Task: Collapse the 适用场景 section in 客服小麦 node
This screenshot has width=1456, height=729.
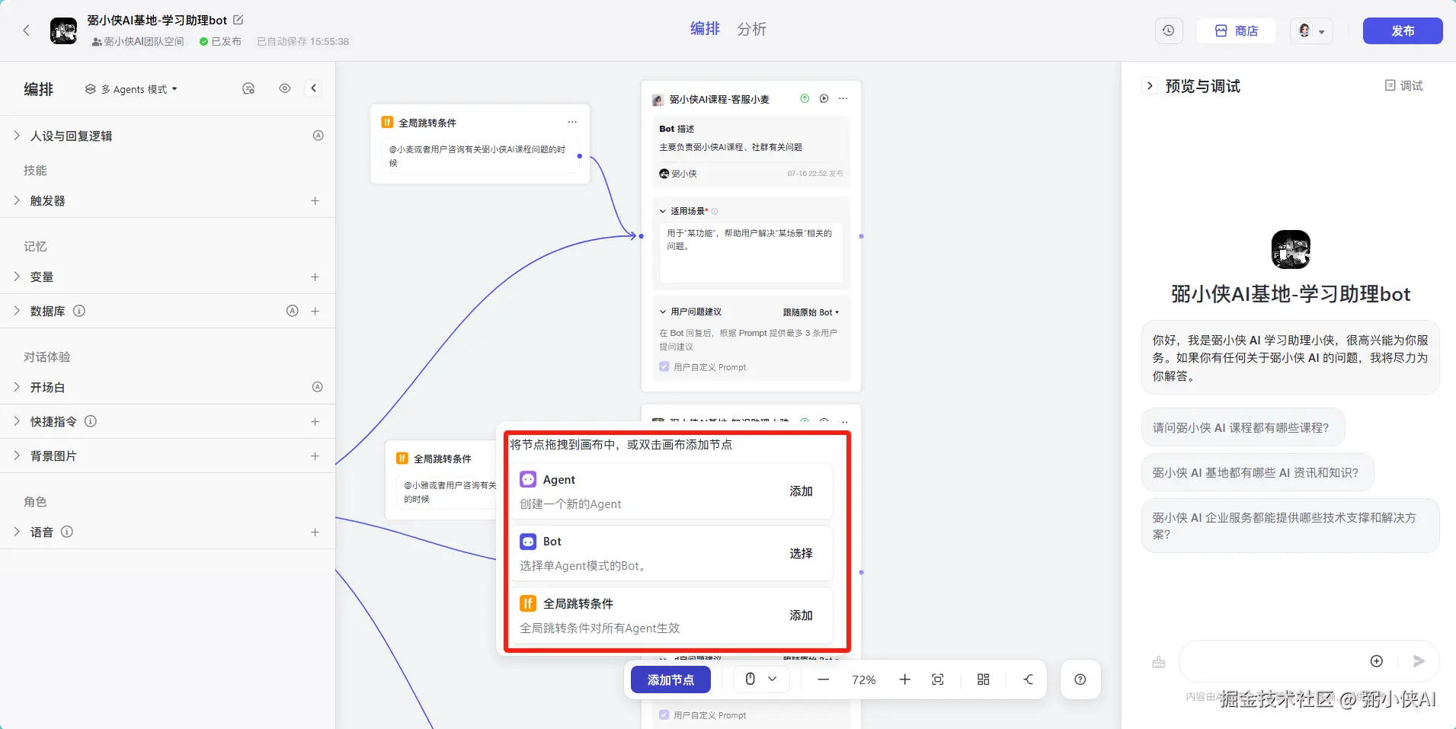Action: (663, 211)
